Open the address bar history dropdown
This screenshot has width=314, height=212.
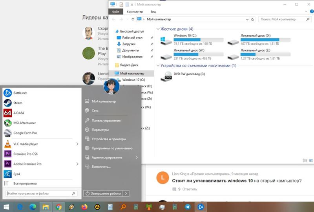pos(247,20)
